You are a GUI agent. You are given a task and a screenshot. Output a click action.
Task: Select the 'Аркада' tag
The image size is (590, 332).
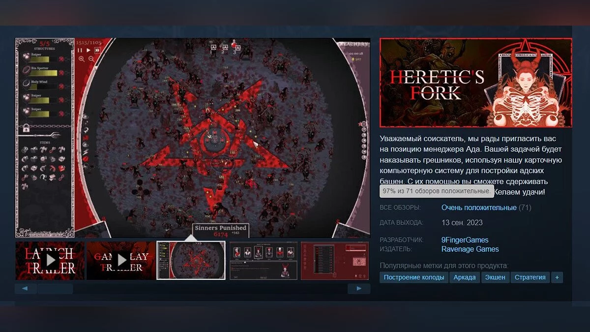465,277
